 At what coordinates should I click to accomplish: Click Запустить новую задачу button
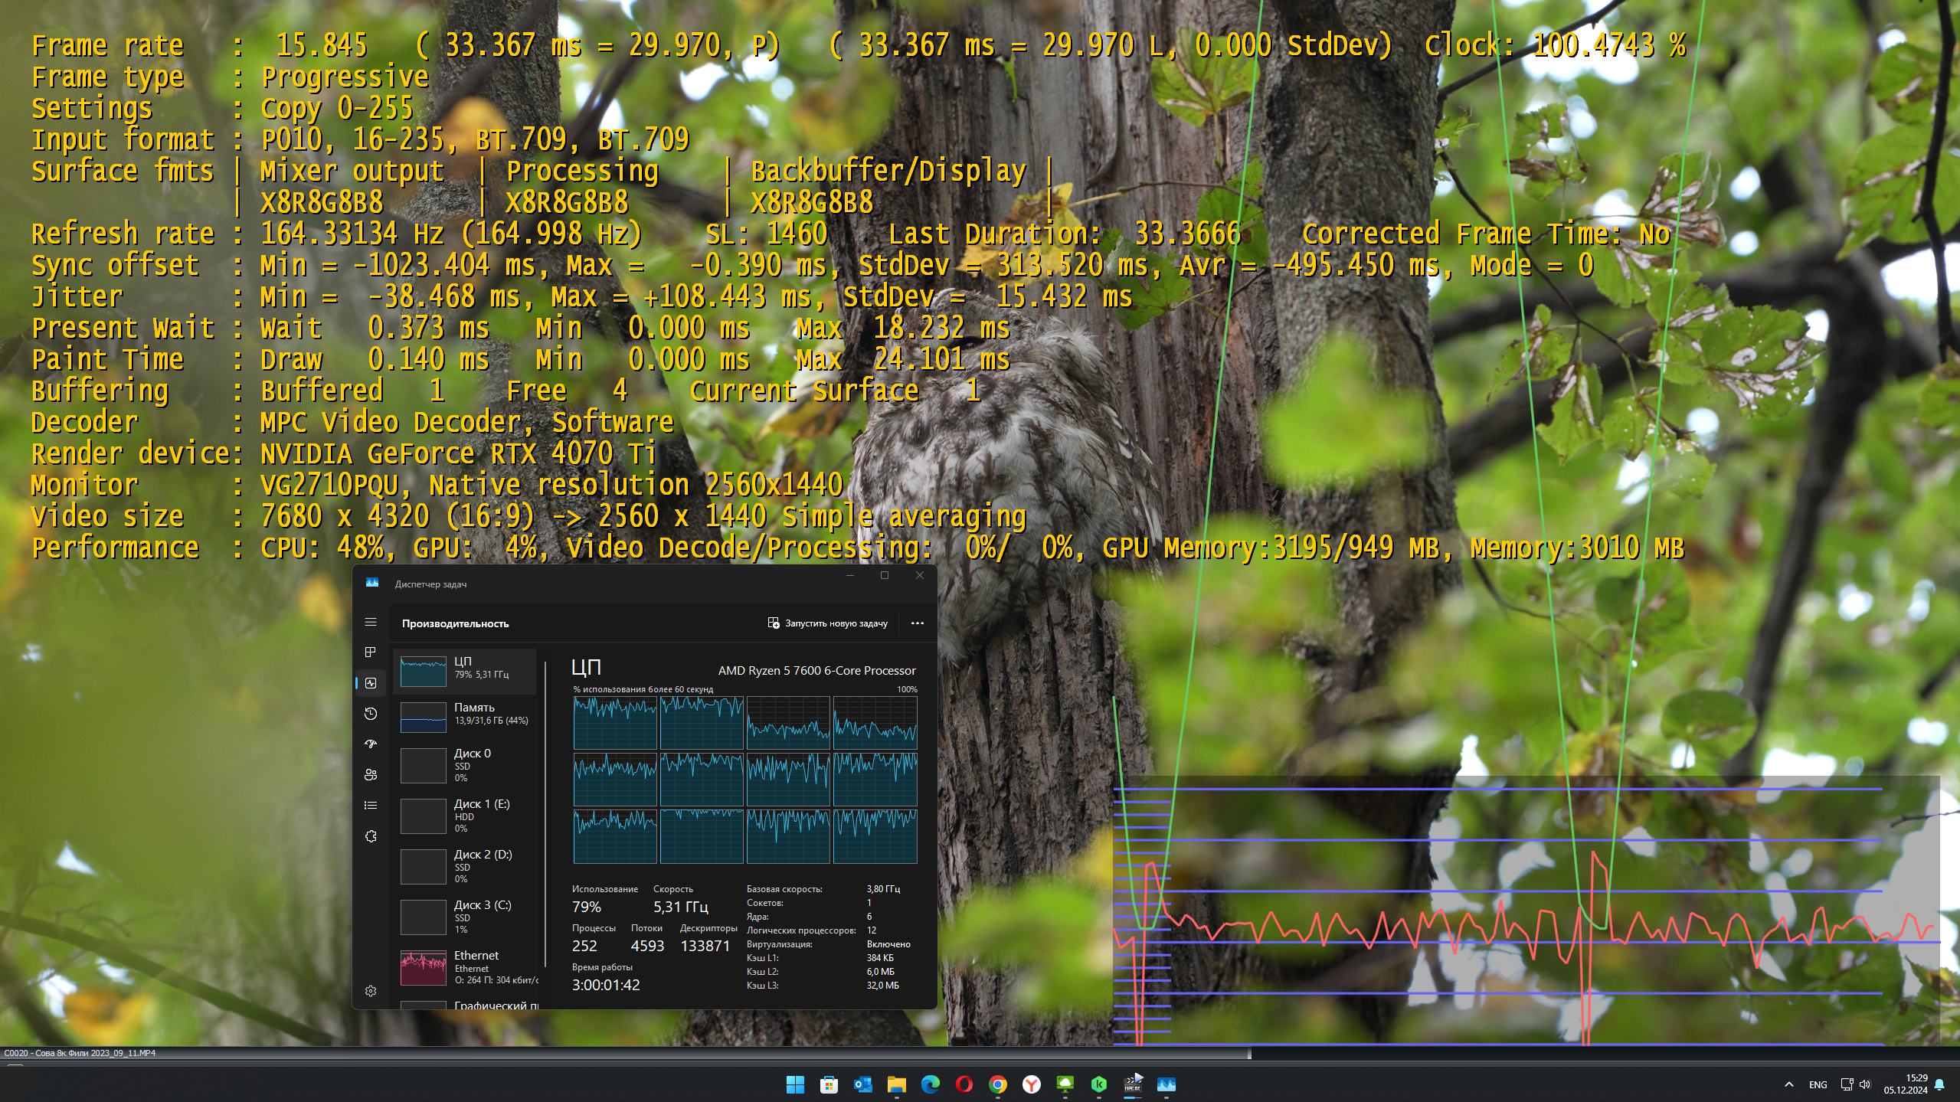[x=828, y=623]
